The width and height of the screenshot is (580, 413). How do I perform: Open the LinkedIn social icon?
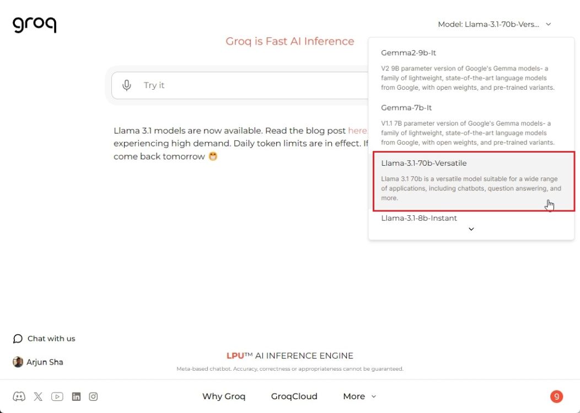[x=76, y=396]
